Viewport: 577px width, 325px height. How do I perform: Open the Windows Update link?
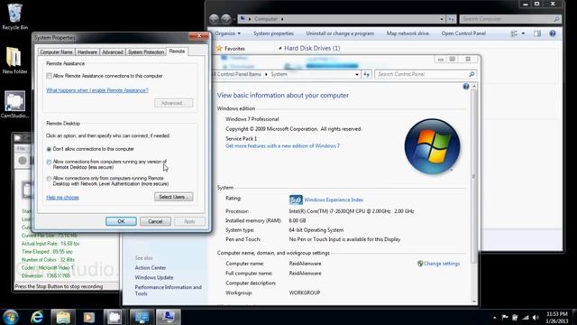pyautogui.click(x=154, y=277)
